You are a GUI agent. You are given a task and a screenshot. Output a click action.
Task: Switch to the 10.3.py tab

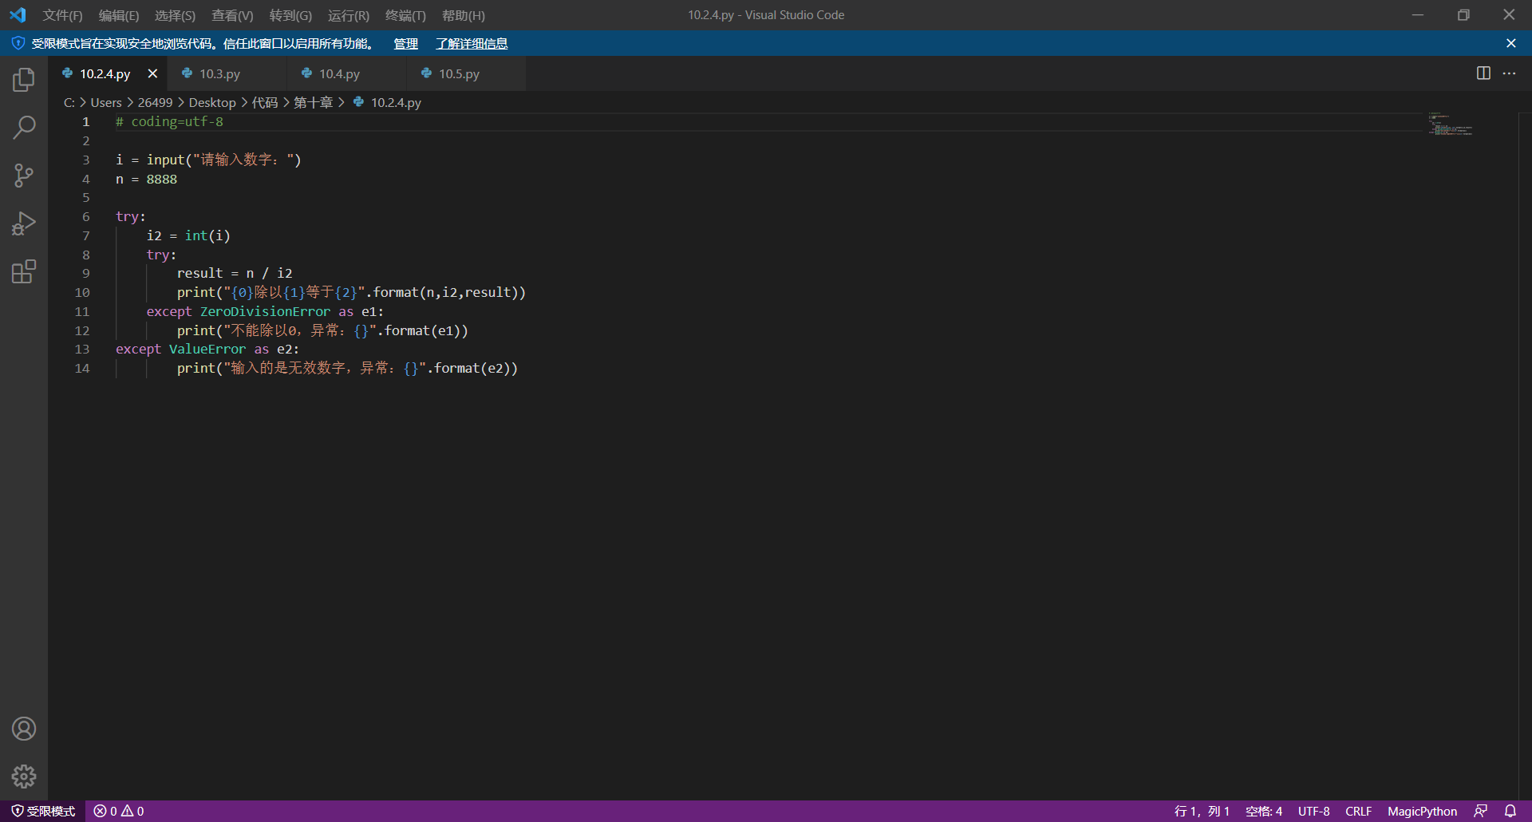click(x=227, y=73)
